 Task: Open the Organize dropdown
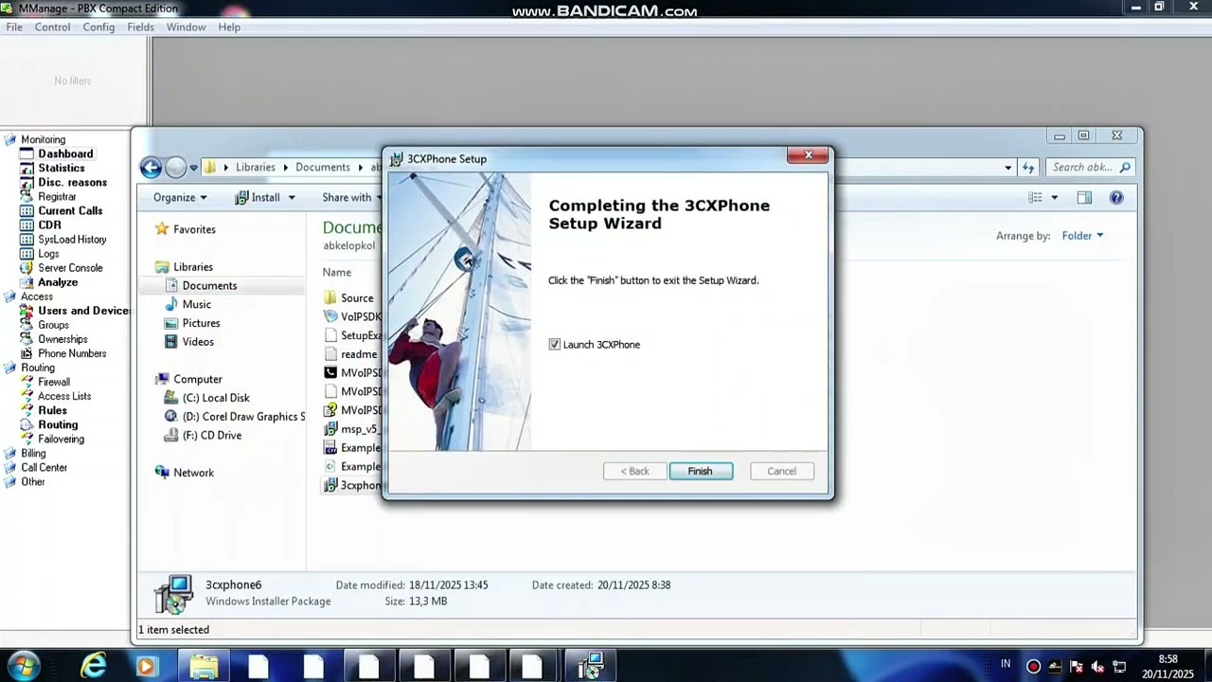click(180, 197)
